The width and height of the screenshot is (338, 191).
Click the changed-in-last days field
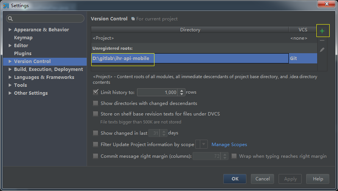[x=154, y=133]
